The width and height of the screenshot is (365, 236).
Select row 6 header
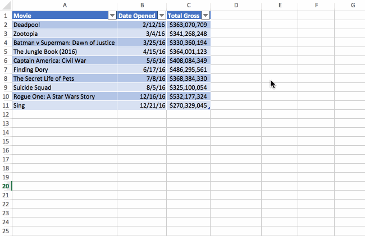click(6, 61)
